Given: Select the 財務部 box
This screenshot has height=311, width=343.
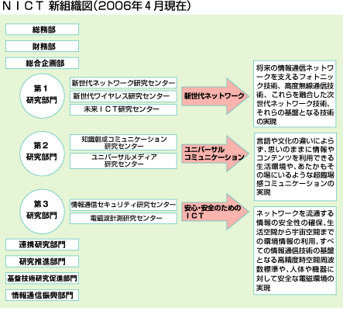Looking at the screenshot, I should coord(42,47).
